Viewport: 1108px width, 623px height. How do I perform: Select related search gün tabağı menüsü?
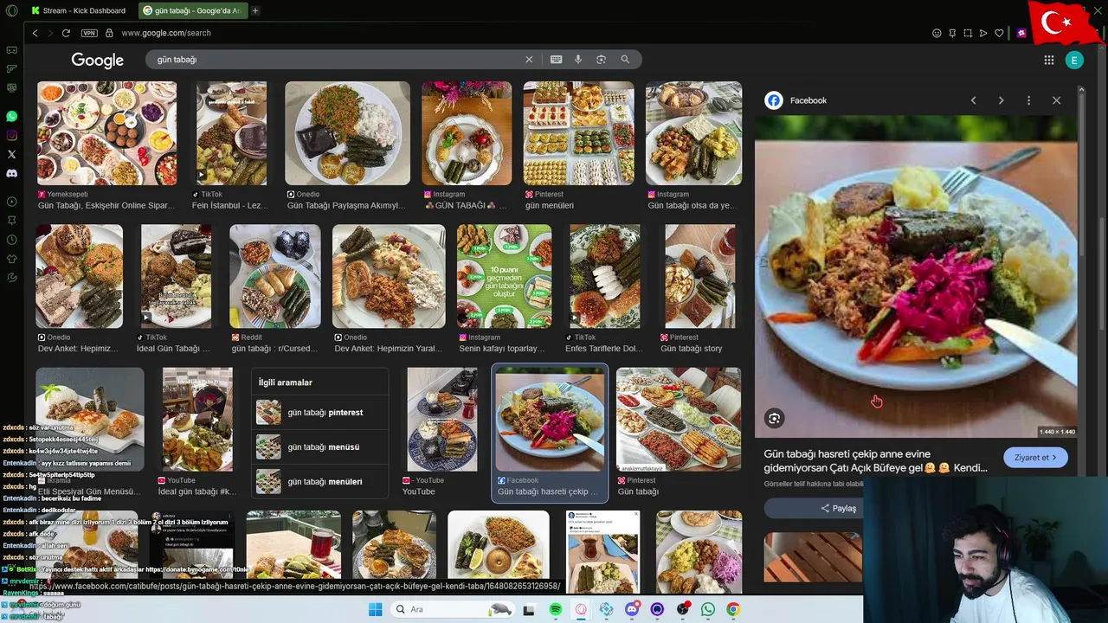[x=319, y=447]
